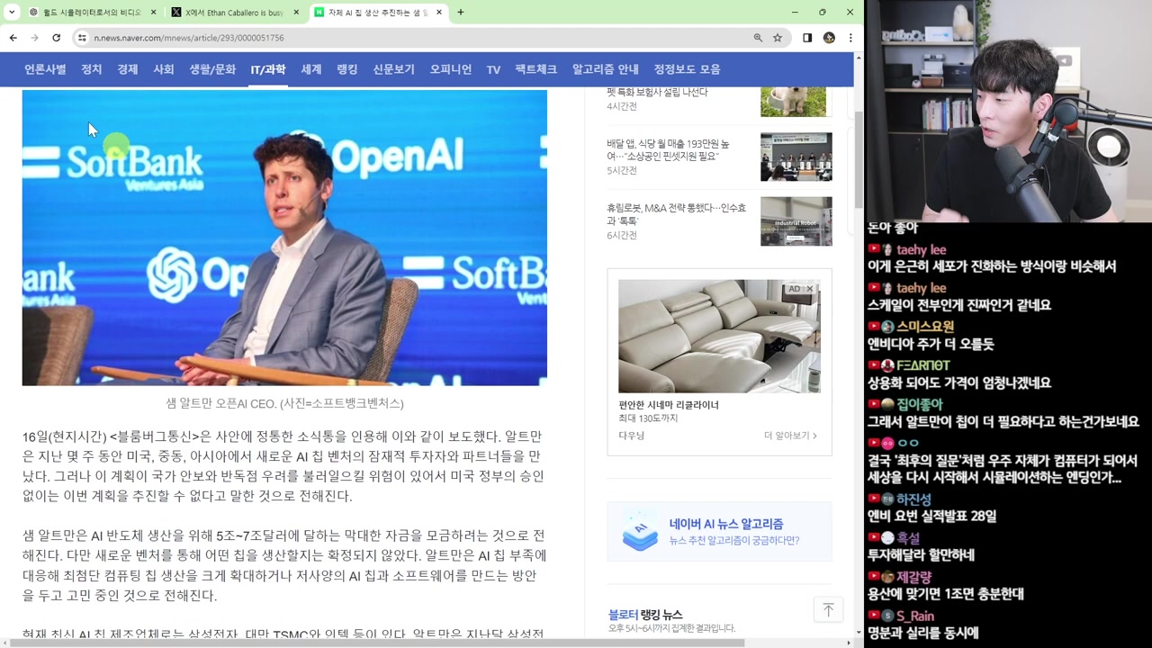Viewport: 1152px width, 648px height.
Task: Open the 생활/문화 news section
Action: [212, 69]
